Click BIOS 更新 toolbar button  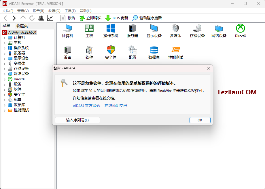(x=117, y=18)
